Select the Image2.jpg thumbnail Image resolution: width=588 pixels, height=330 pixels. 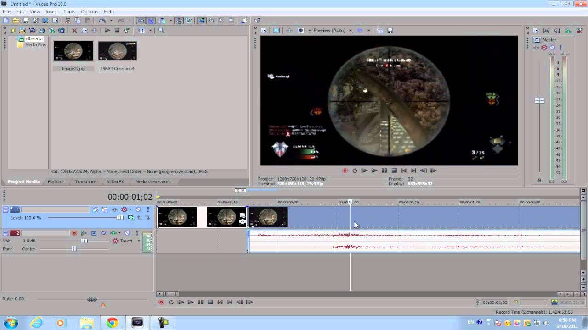click(x=73, y=51)
